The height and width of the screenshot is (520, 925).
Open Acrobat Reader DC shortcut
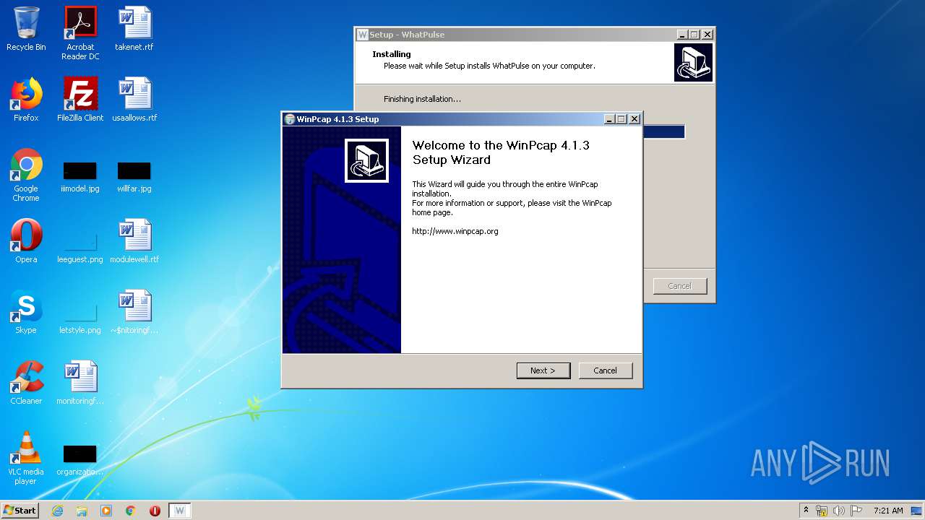pos(80,33)
